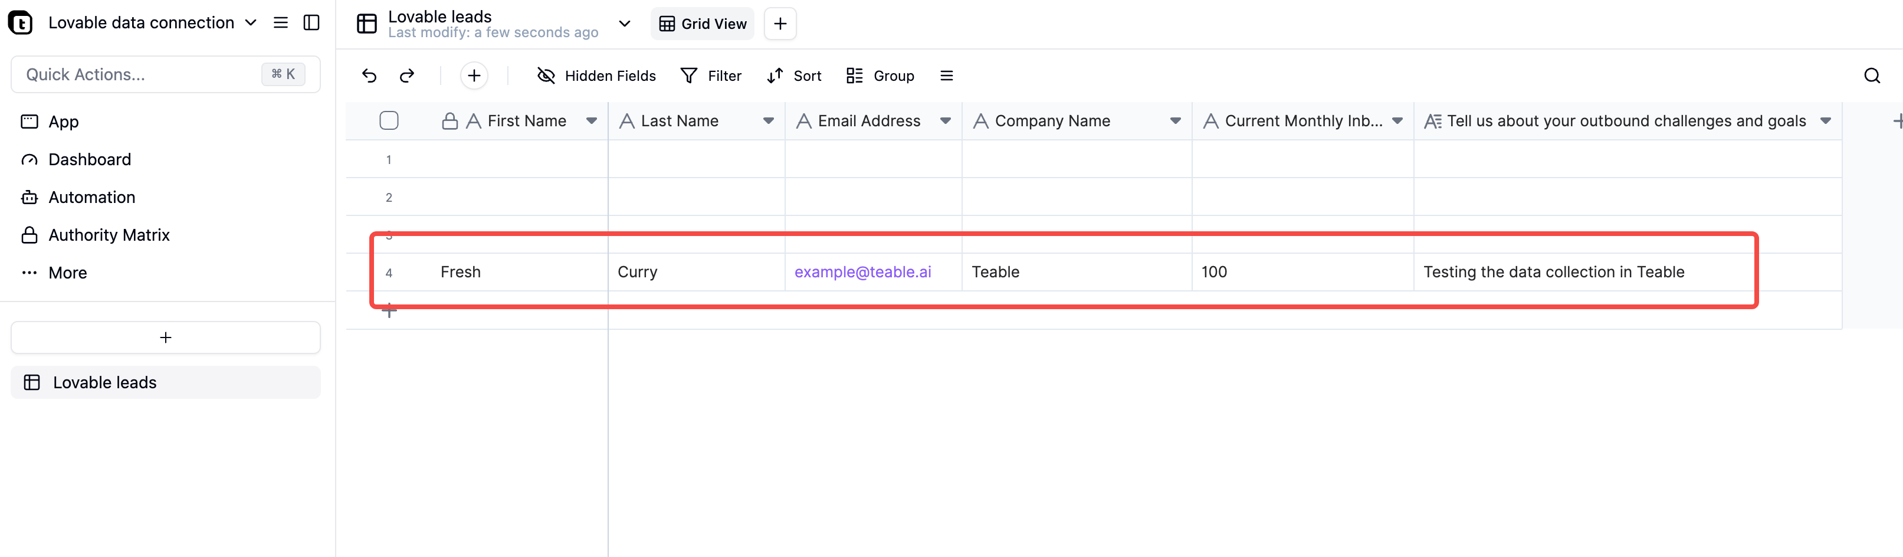This screenshot has width=1903, height=557.
Task: Expand the First Name column dropdown
Action: tap(591, 121)
